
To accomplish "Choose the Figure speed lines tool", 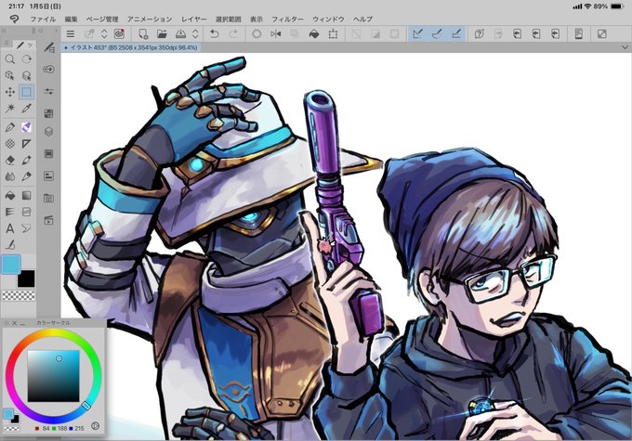I will [x=10, y=212].
